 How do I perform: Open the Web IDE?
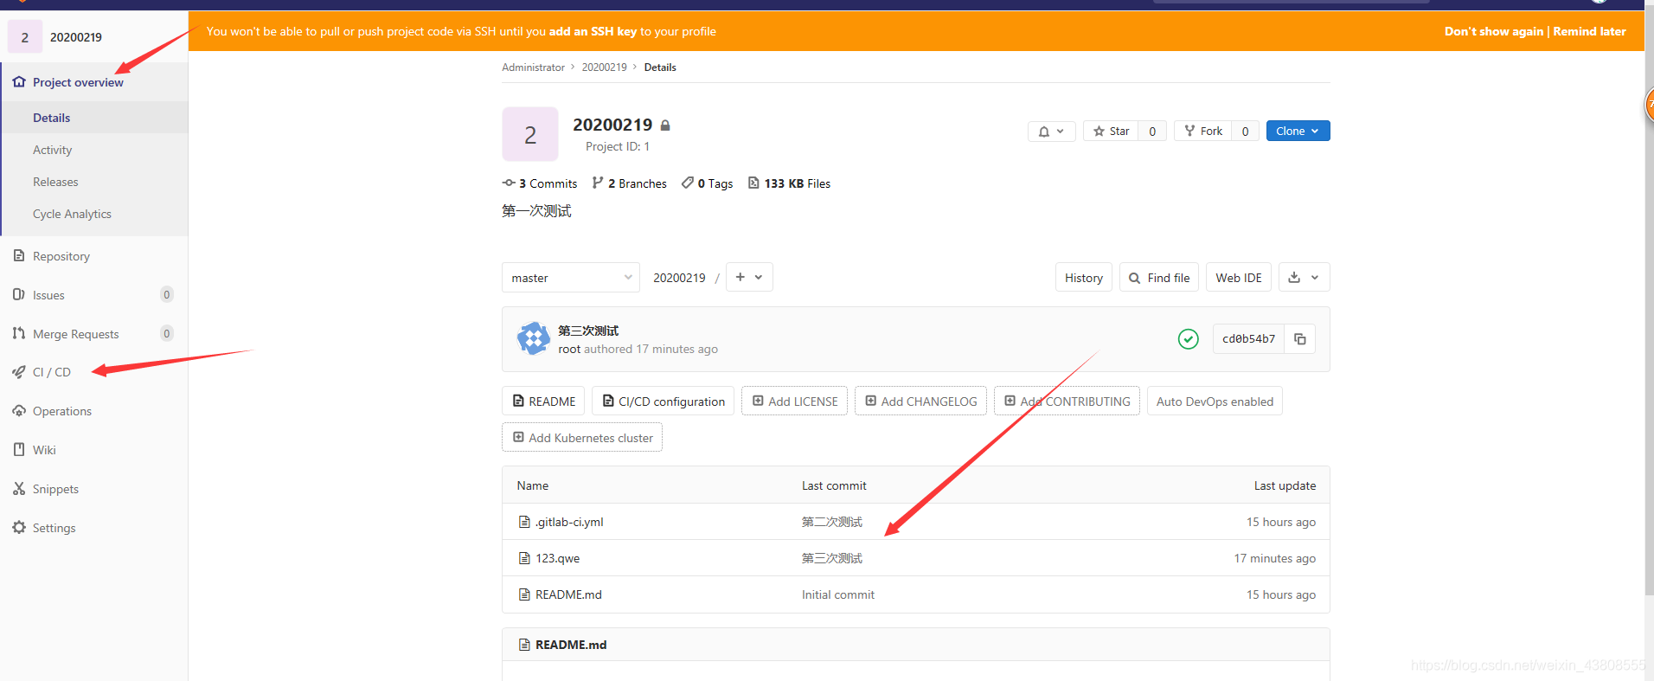point(1239,278)
